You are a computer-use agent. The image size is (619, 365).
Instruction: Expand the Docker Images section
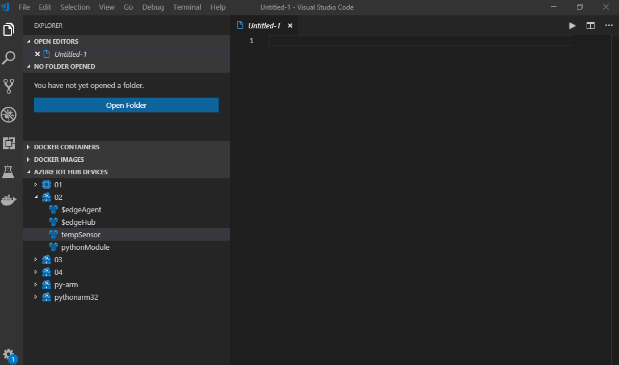click(x=28, y=160)
